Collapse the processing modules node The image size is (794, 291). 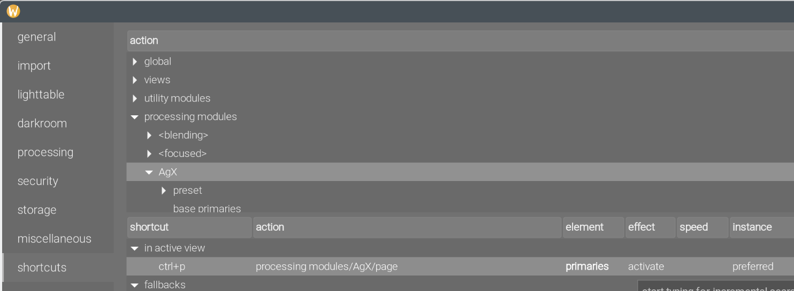(135, 117)
